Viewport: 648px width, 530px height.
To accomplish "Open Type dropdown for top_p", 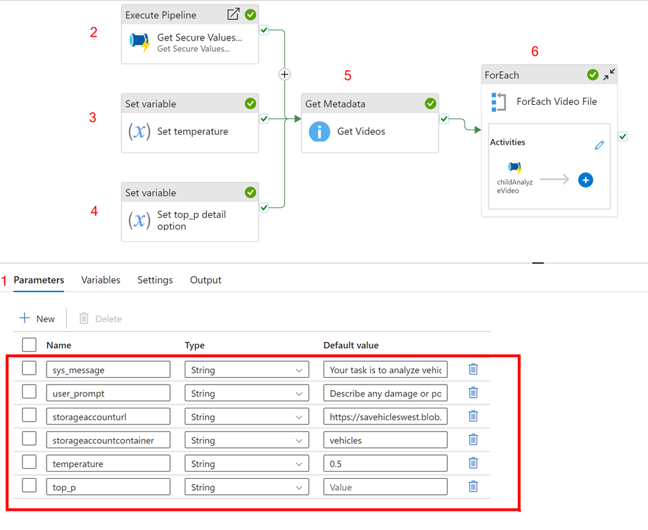I will [x=247, y=487].
